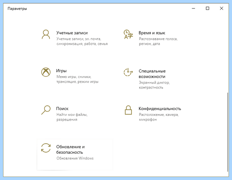232x180 pixels.
Task: Click the Специальные возможности dashed clock icon
Action: 128,72
